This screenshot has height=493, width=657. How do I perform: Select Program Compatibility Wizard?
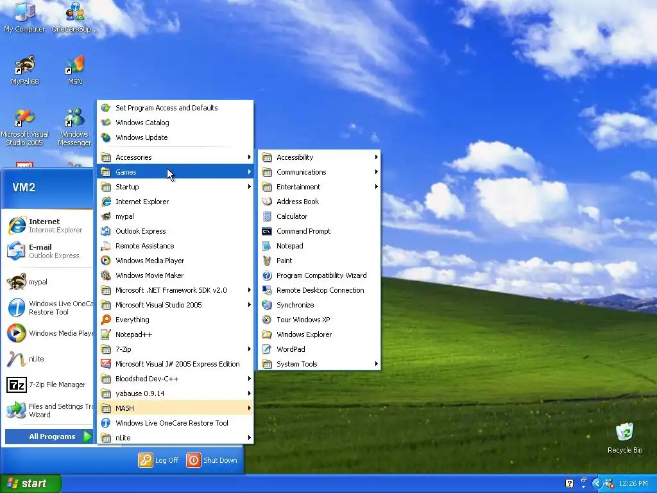[x=320, y=275]
